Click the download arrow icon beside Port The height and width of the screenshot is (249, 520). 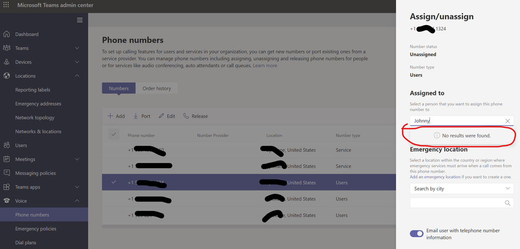[x=136, y=116]
